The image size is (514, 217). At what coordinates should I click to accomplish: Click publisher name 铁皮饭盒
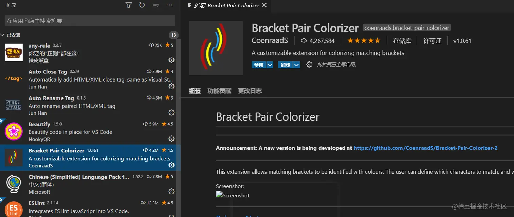[x=38, y=60]
